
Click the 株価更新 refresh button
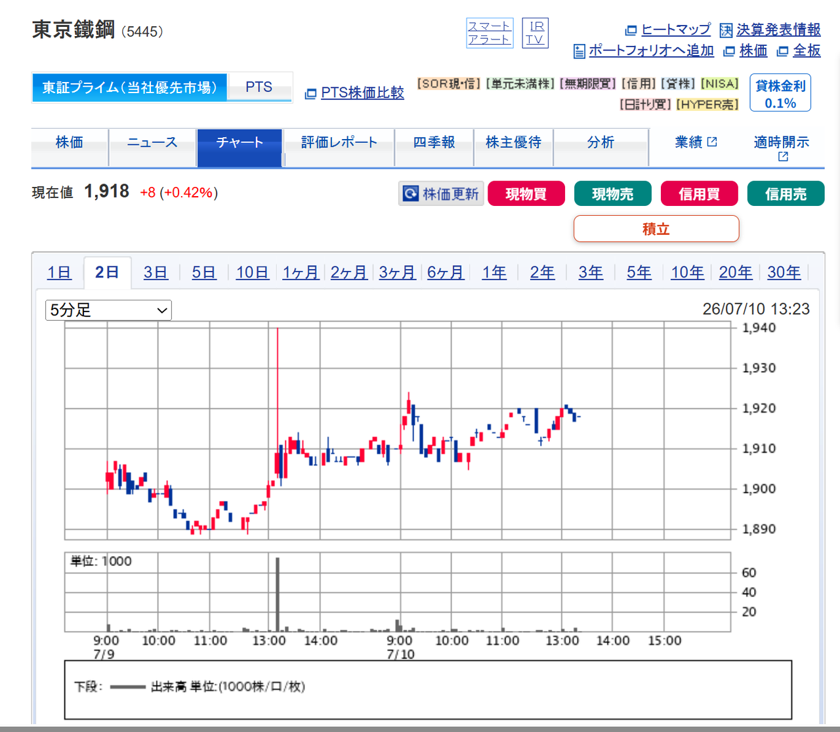(441, 193)
